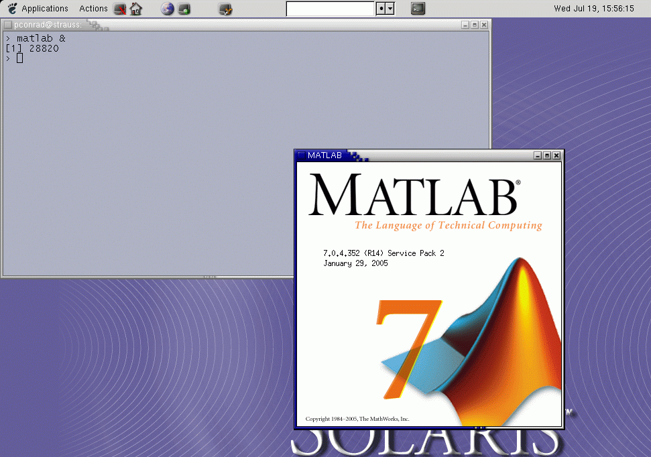This screenshot has width=651, height=457.
Task: Open the MATLAB window menu icon in title bar
Action: [x=302, y=155]
